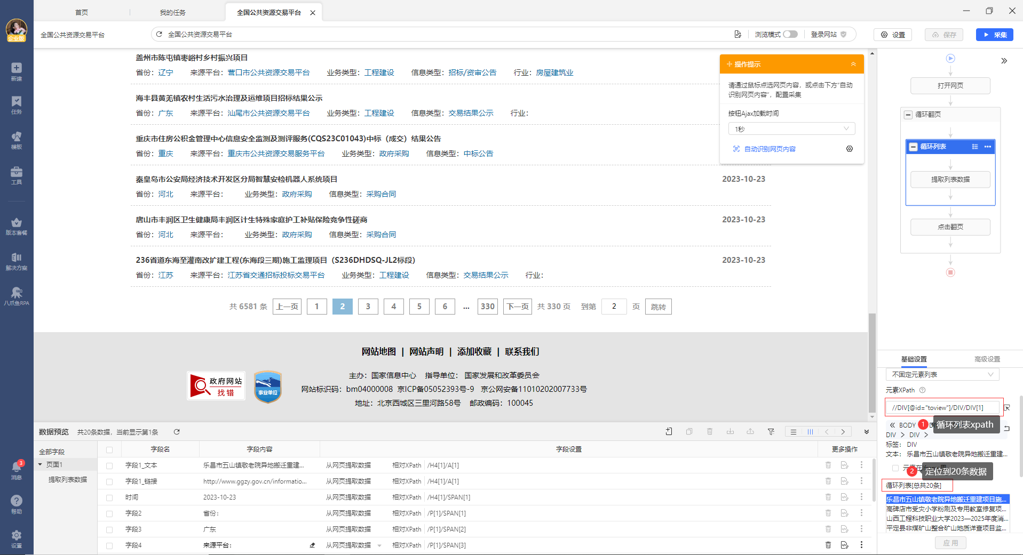Screen dimensions: 1023x555
Task: Switch data preview to horizontal row view
Action: (794, 432)
